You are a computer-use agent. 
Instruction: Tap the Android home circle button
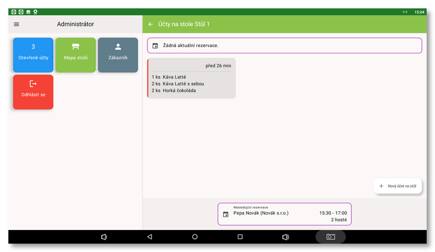(x=194, y=237)
